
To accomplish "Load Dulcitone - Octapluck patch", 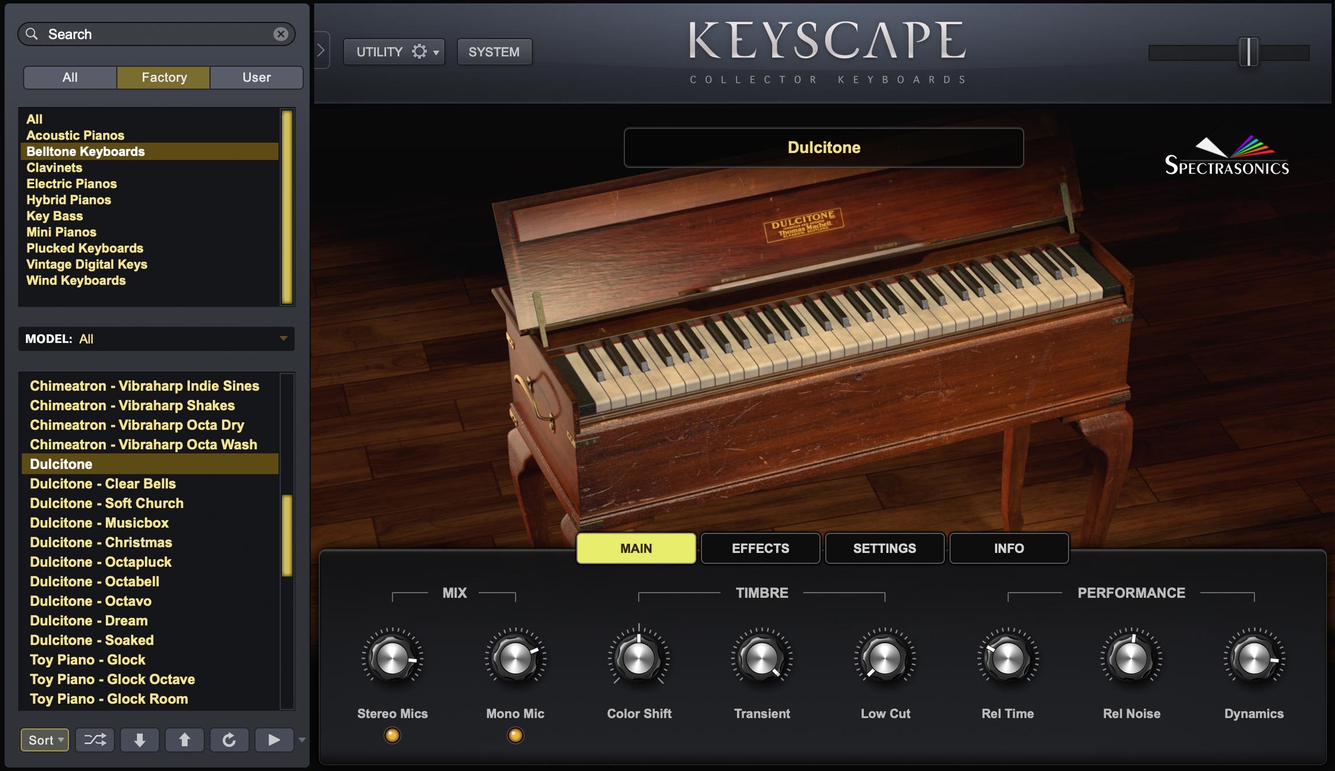I will [x=150, y=562].
